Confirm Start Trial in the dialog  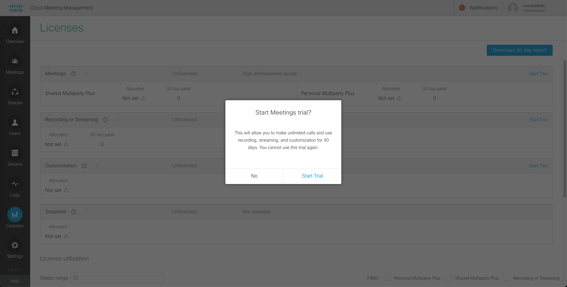point(312,176)
